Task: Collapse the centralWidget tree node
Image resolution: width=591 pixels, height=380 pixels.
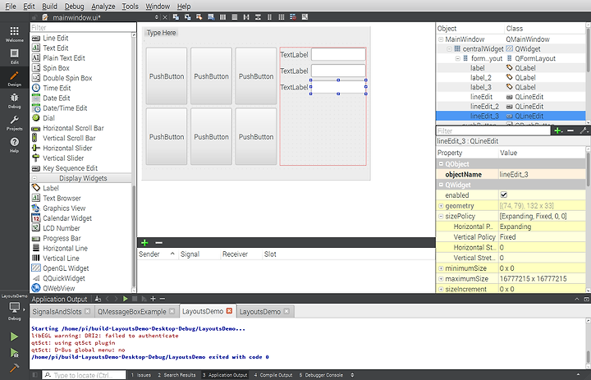Action: 449,48
